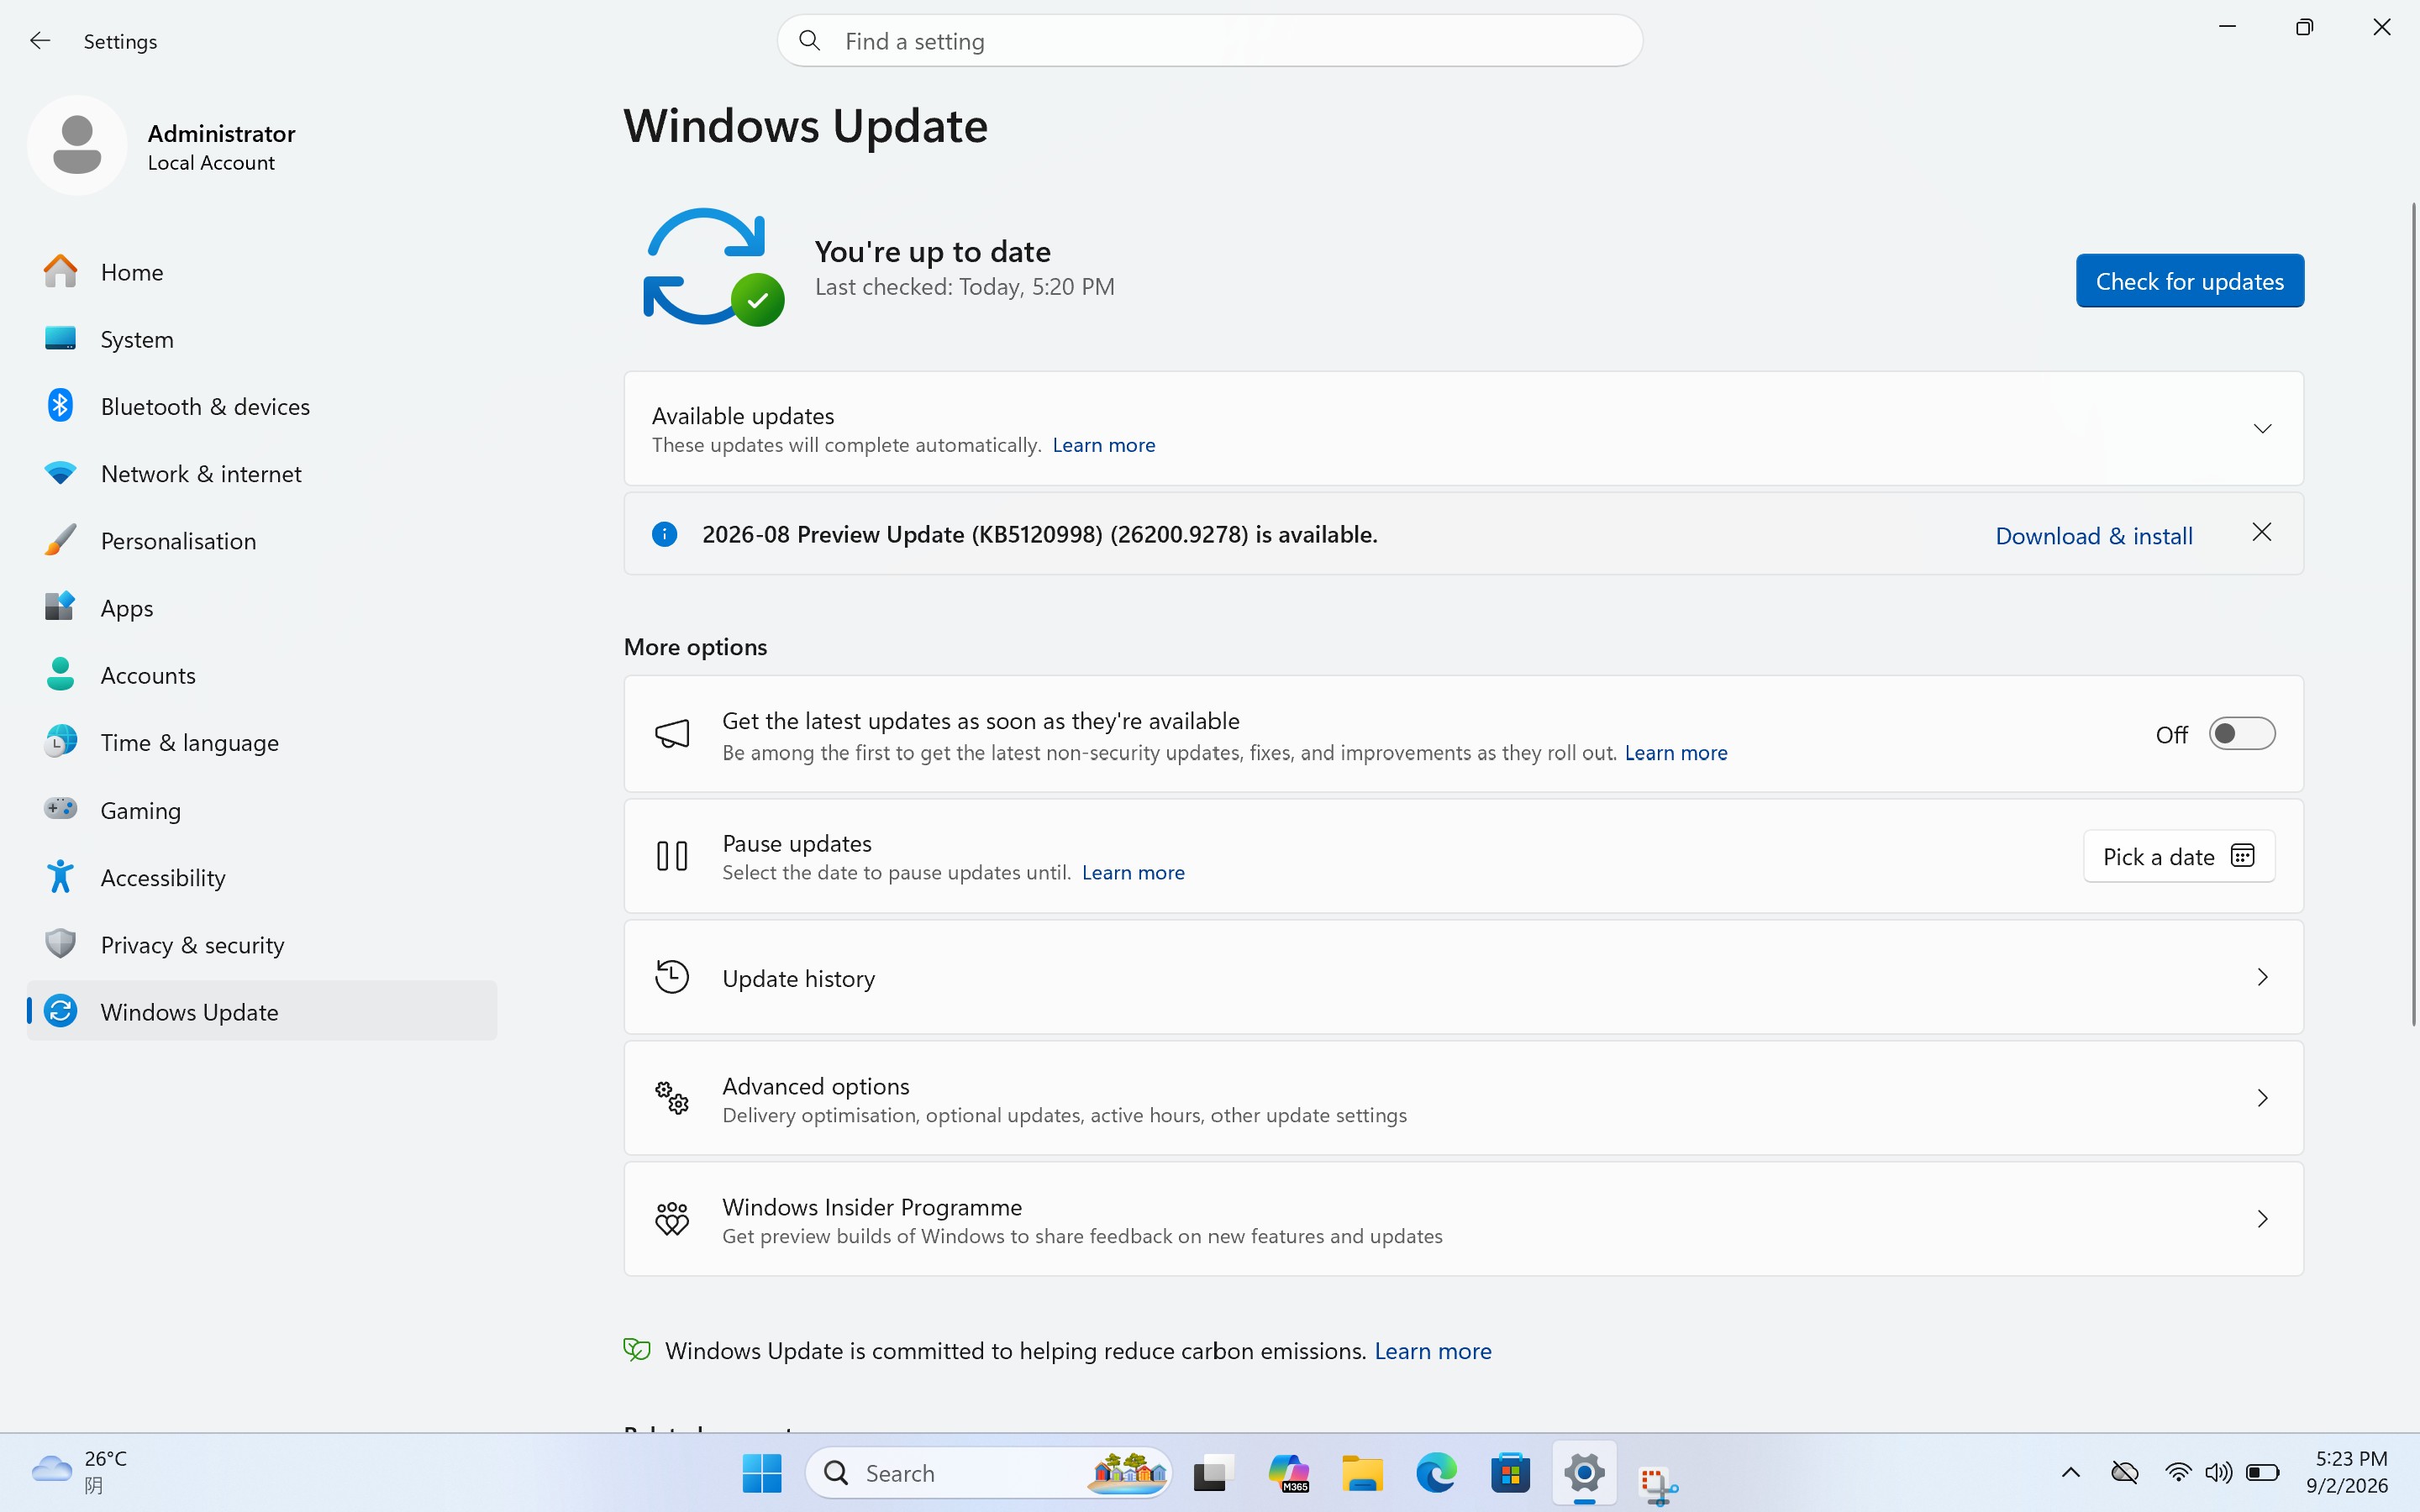
Task: Open Accessibility settings
Action: pyautogui.click(x=262, y=877)
